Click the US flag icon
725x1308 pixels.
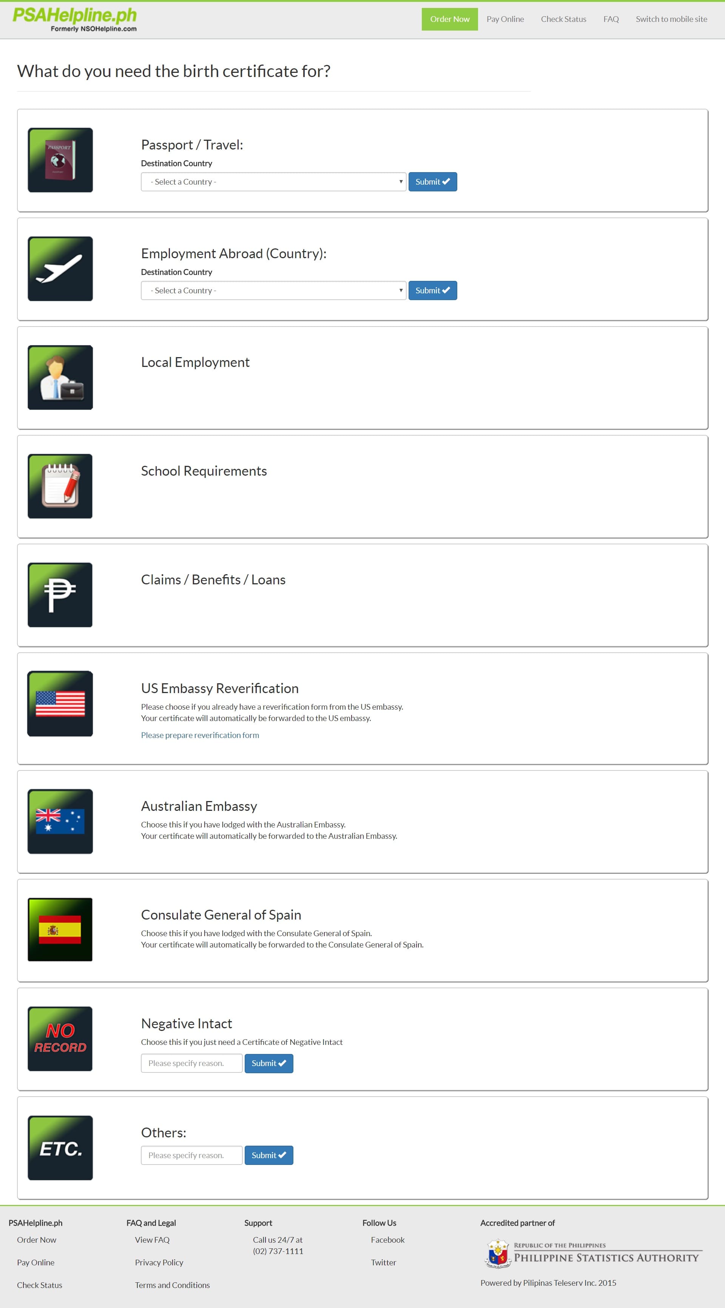[x=60, y=703]
